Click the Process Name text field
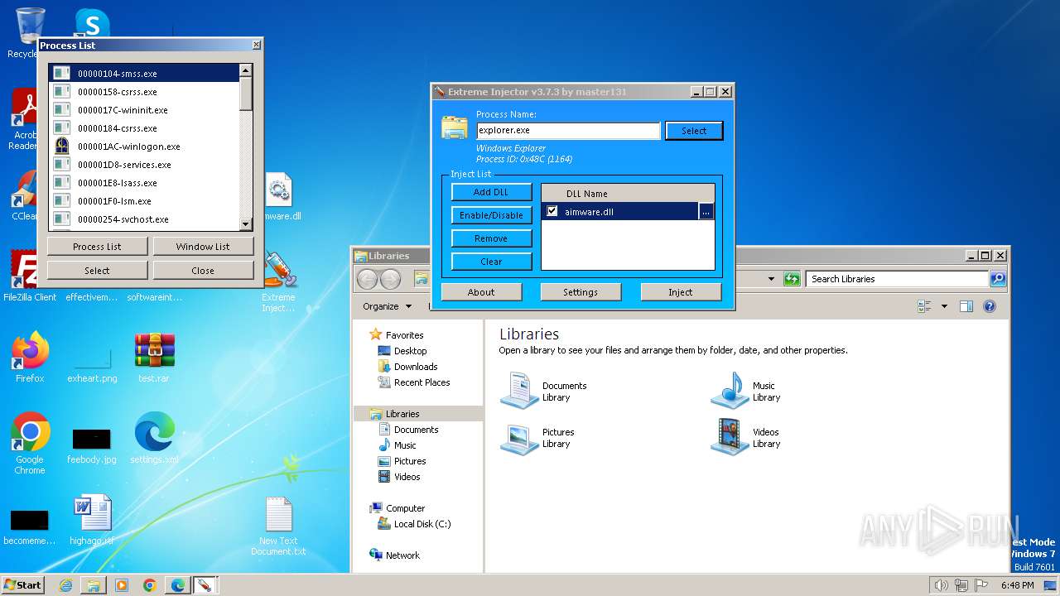 coord(568,130)
